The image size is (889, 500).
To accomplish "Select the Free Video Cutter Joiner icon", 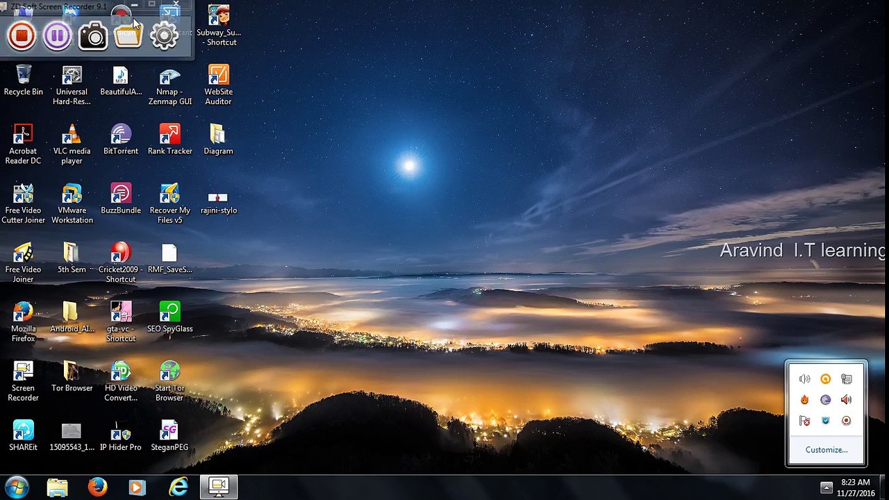I will click(x=23, y=204).
